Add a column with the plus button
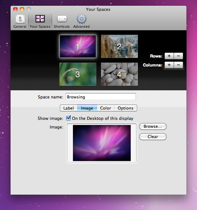 tap(169, 65)
